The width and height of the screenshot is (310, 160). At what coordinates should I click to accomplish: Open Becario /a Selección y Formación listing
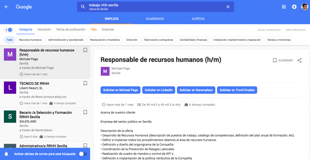(x=45, y=124)
